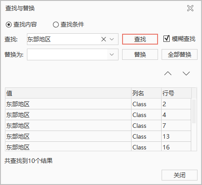Select the 查找内容 radio button
The width and height of the screenshot is (202, 185).
(x=9, y=24)
